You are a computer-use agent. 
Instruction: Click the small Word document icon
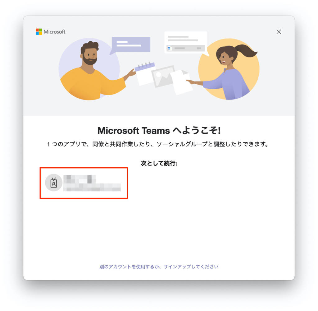pyautogui.click(x=170, y=48)
